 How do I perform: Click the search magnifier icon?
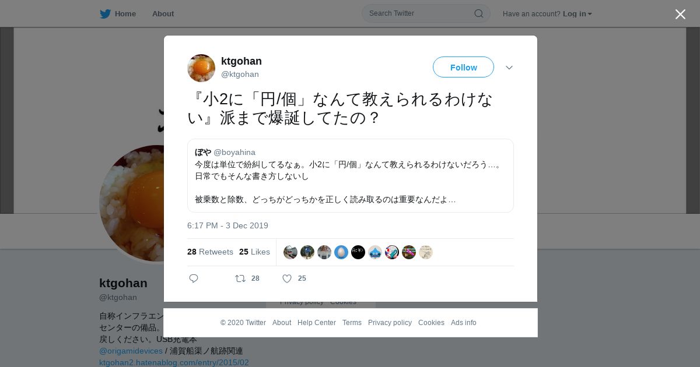pyautogui.click(x=479, y=13)
